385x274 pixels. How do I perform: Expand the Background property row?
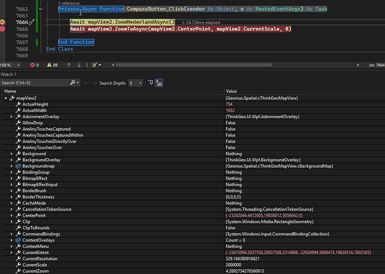coord(11,153)
